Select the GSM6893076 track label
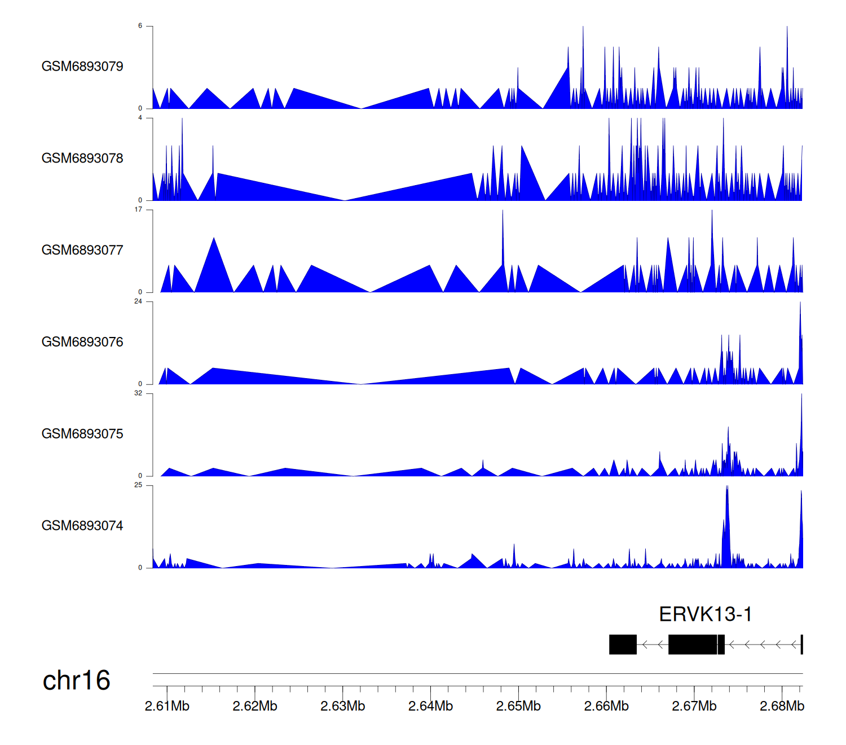The width and height of the screenshot is (846, 745). [x=82, y=342]
